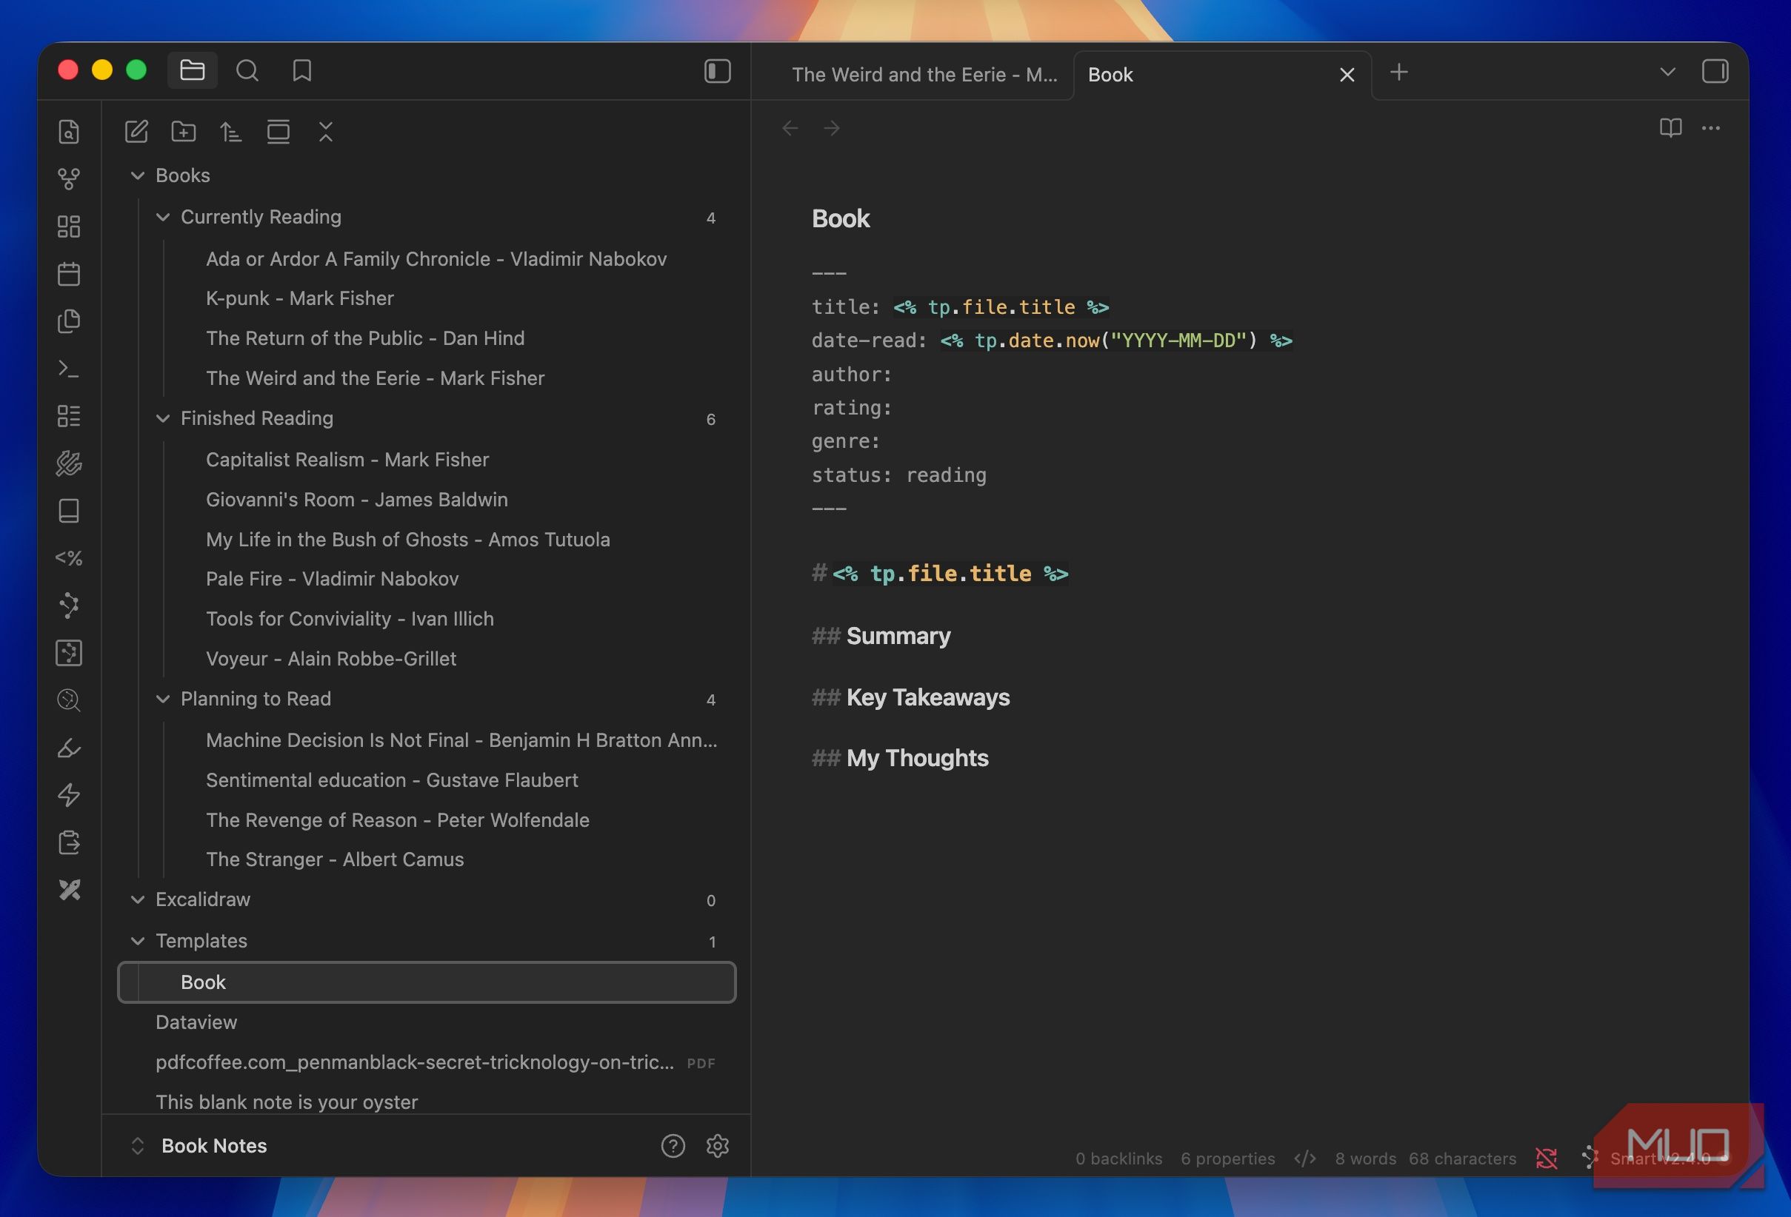
Task: Open command palette terminal icon
Action: (69, 369)
